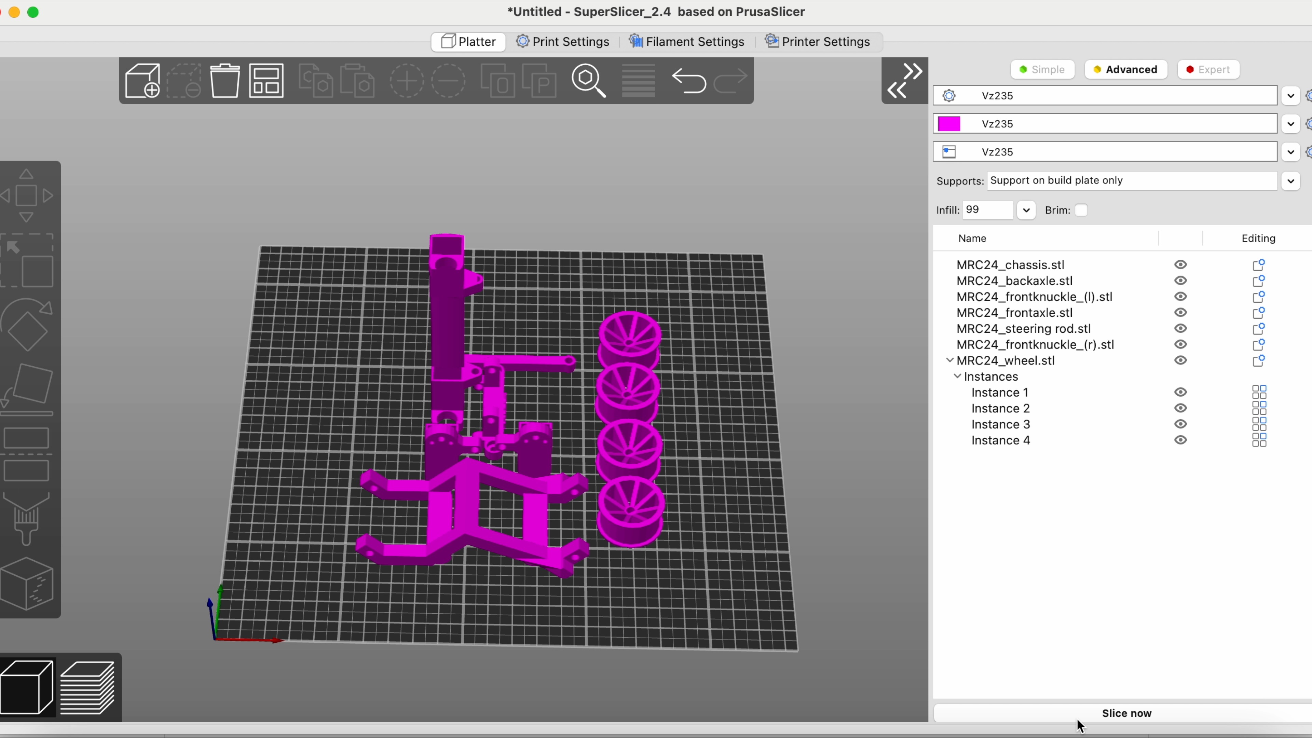Click the Add model cube icon
This screenshot has width=1312, height=738.
[142, 81]
